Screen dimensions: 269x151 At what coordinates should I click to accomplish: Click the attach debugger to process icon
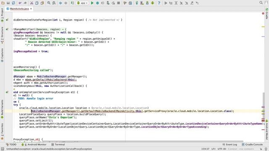pos(108,3)
